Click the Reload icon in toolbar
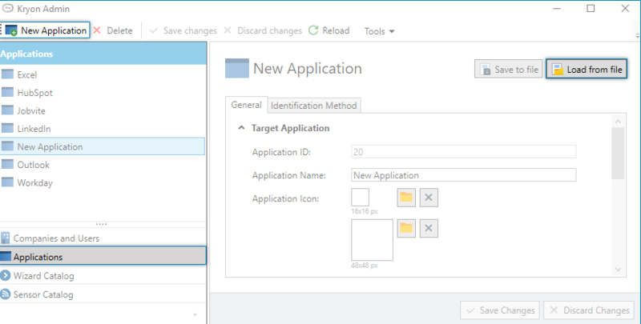 click(313, 30)
